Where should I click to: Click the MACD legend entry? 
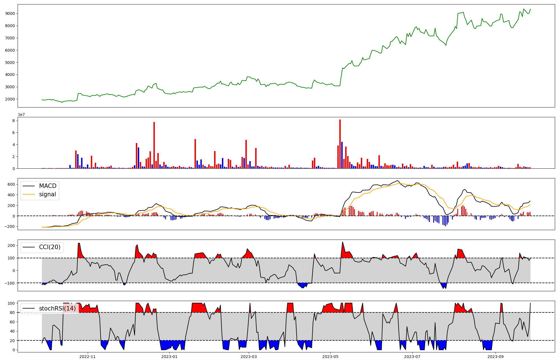[x=48, y=186]
